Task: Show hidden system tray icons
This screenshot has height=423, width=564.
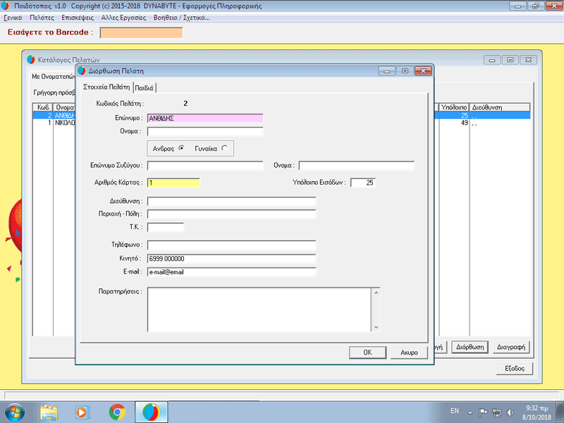Action: click(x=470, y=412)
